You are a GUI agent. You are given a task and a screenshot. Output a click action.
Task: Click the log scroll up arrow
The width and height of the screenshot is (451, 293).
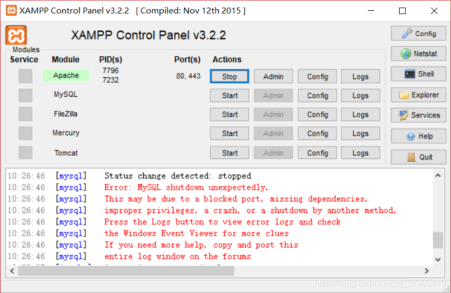438,175
